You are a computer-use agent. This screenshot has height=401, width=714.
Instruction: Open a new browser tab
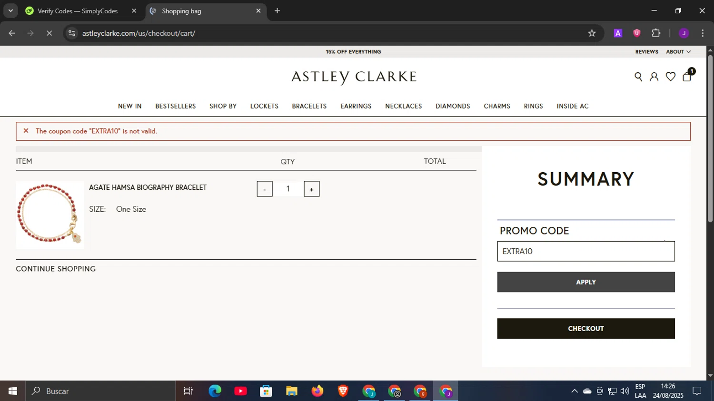pyautogui.click(x=277, y=11)
